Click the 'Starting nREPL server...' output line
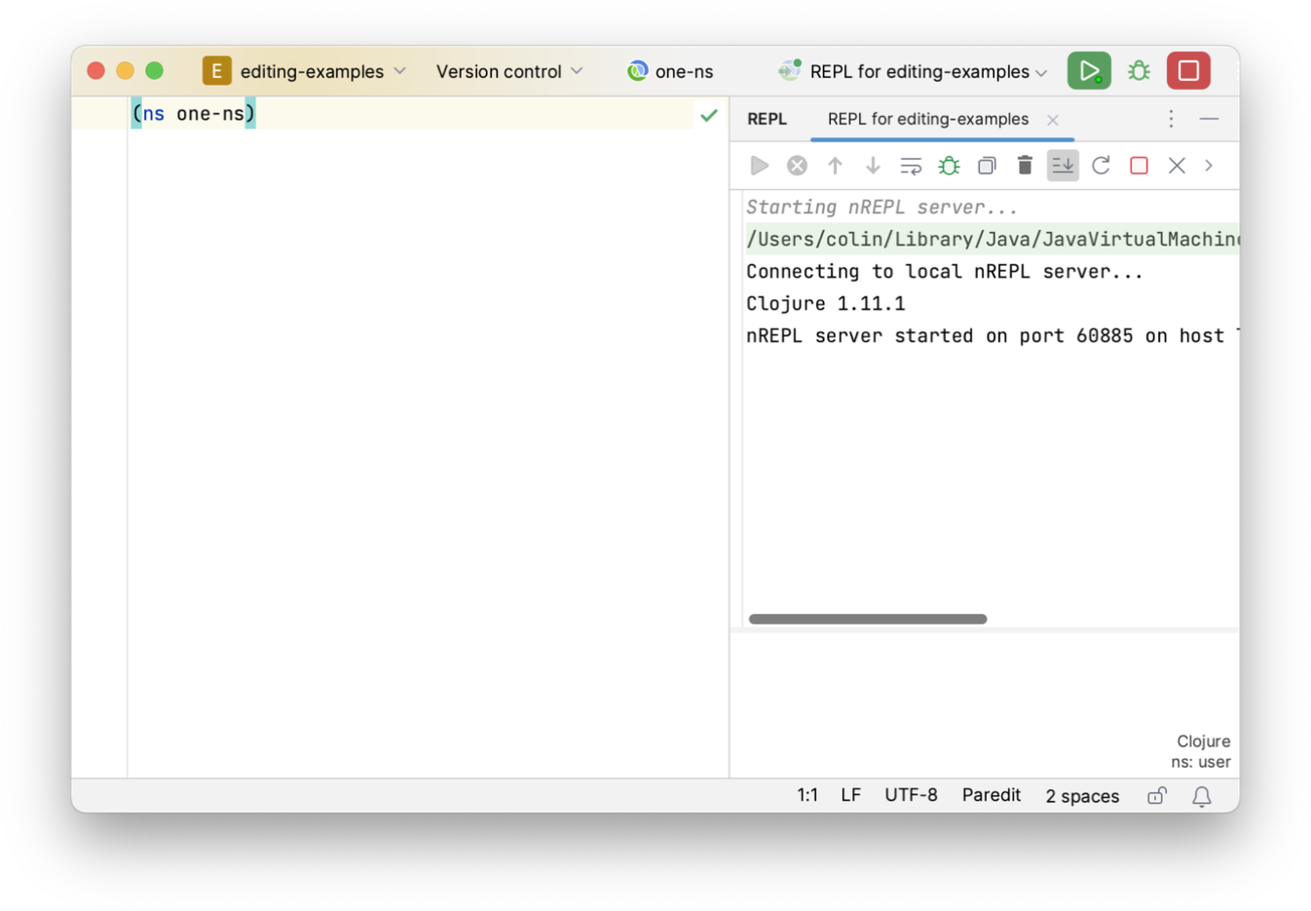 (881, 207)
